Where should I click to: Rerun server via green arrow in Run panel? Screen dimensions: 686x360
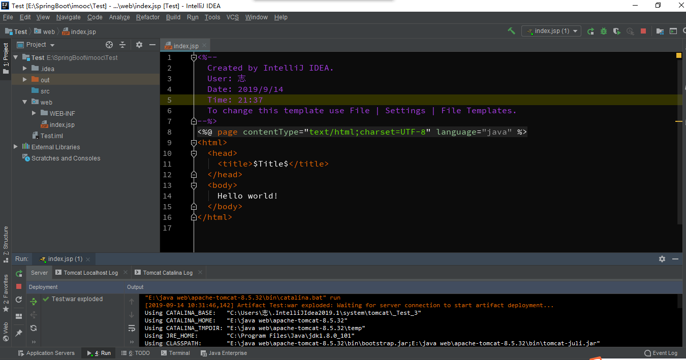coord(19,274)
